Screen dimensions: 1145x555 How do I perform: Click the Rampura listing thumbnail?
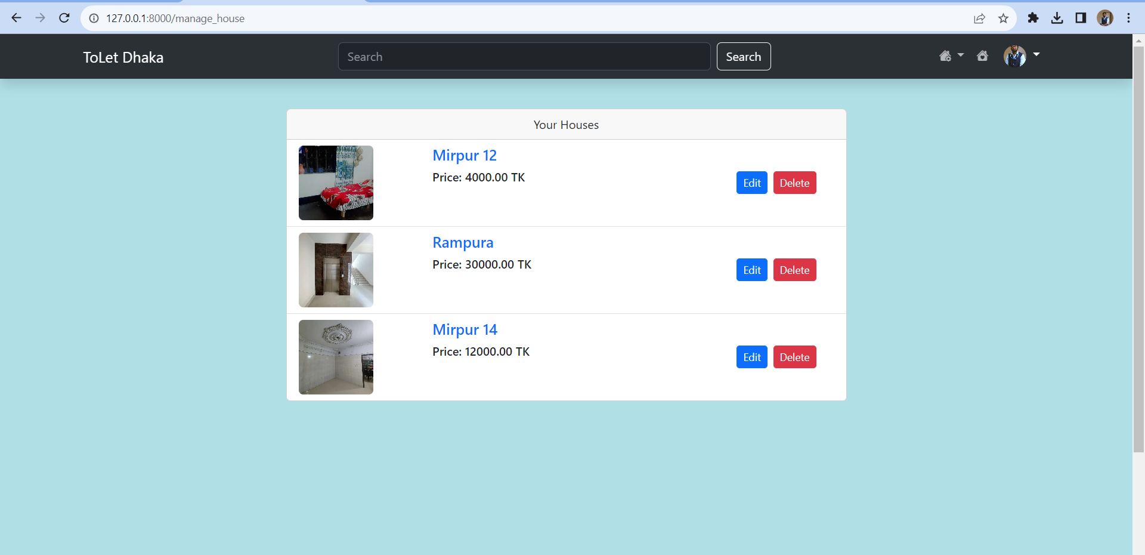[x=336, y=270]
